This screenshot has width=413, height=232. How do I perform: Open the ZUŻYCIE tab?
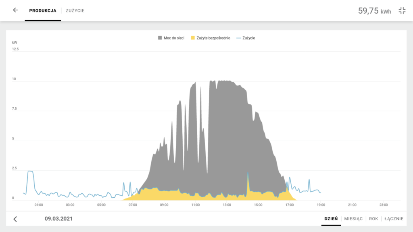pos(75,10)
